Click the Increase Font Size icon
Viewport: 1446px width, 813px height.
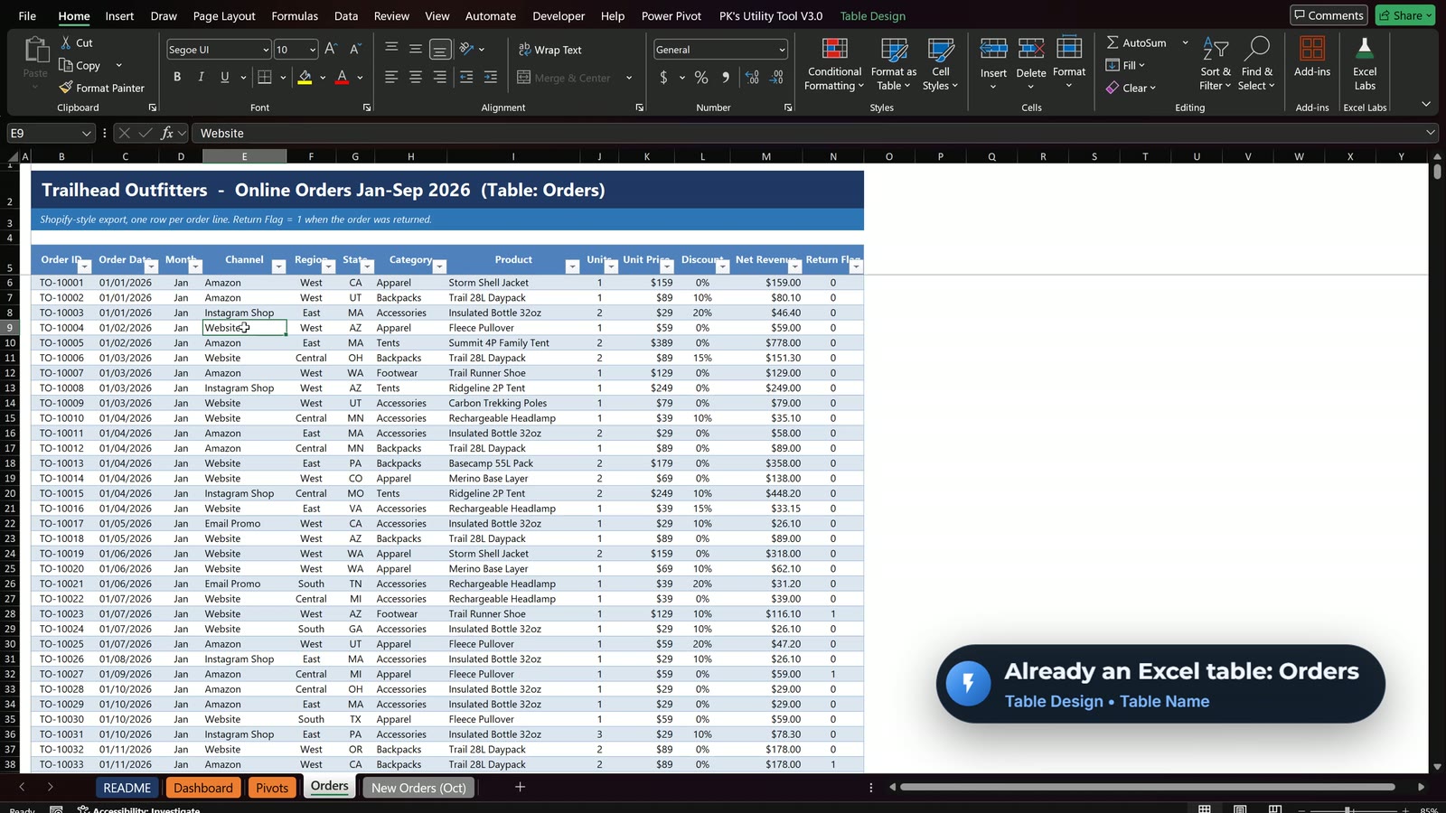(x=331, y=50)
